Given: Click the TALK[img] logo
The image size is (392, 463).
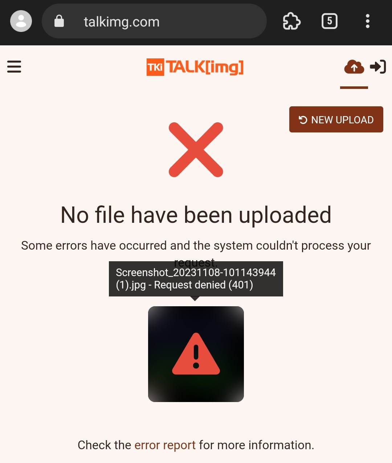Looking at the screenshot, I should pos(195,67).
